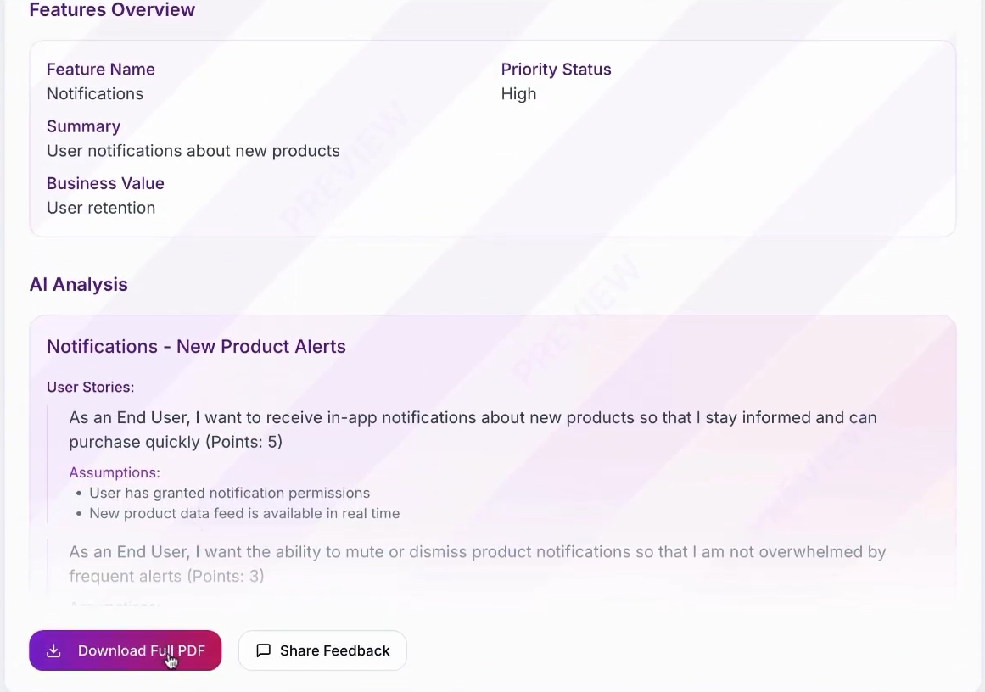Screen dimensions: 985x692
Task: Click the High priority value
Action: click(x=518, y=93)
